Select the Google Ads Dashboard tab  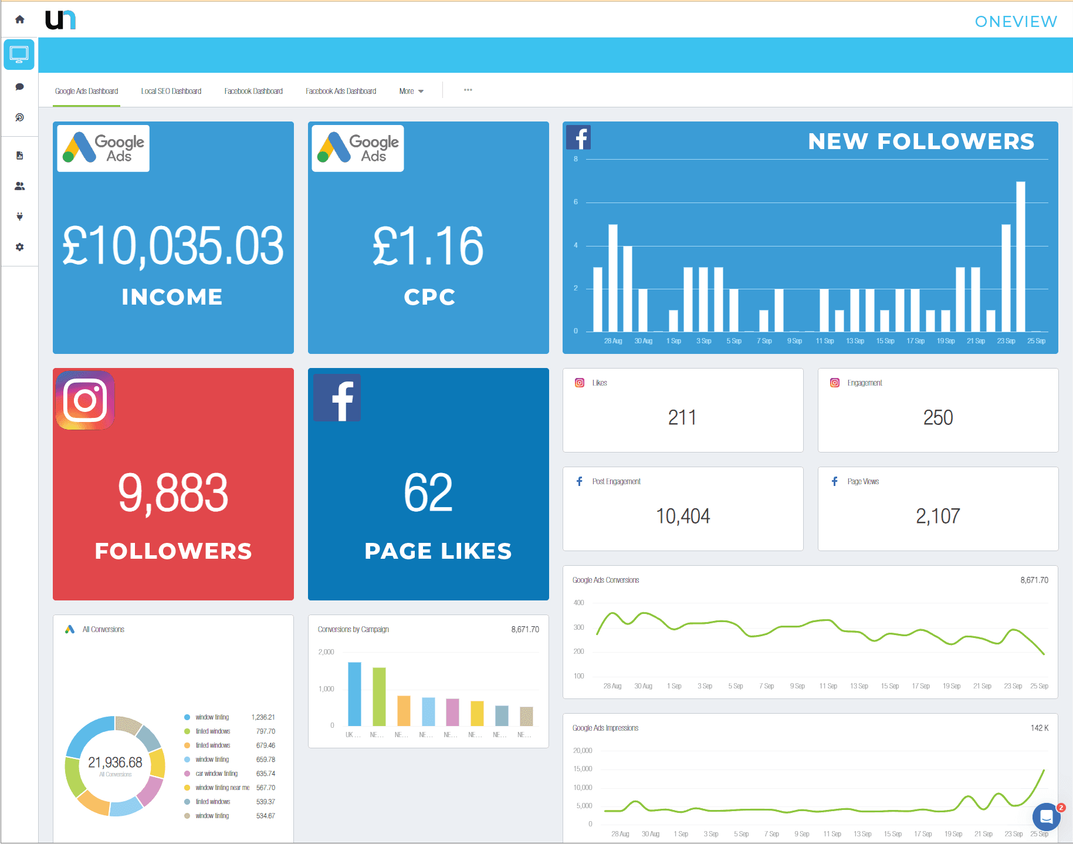86,91
